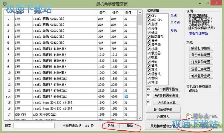Toggle the 机箱 checkbox
The height and width of the screenshot is (133, 224).
click(149, 49)
